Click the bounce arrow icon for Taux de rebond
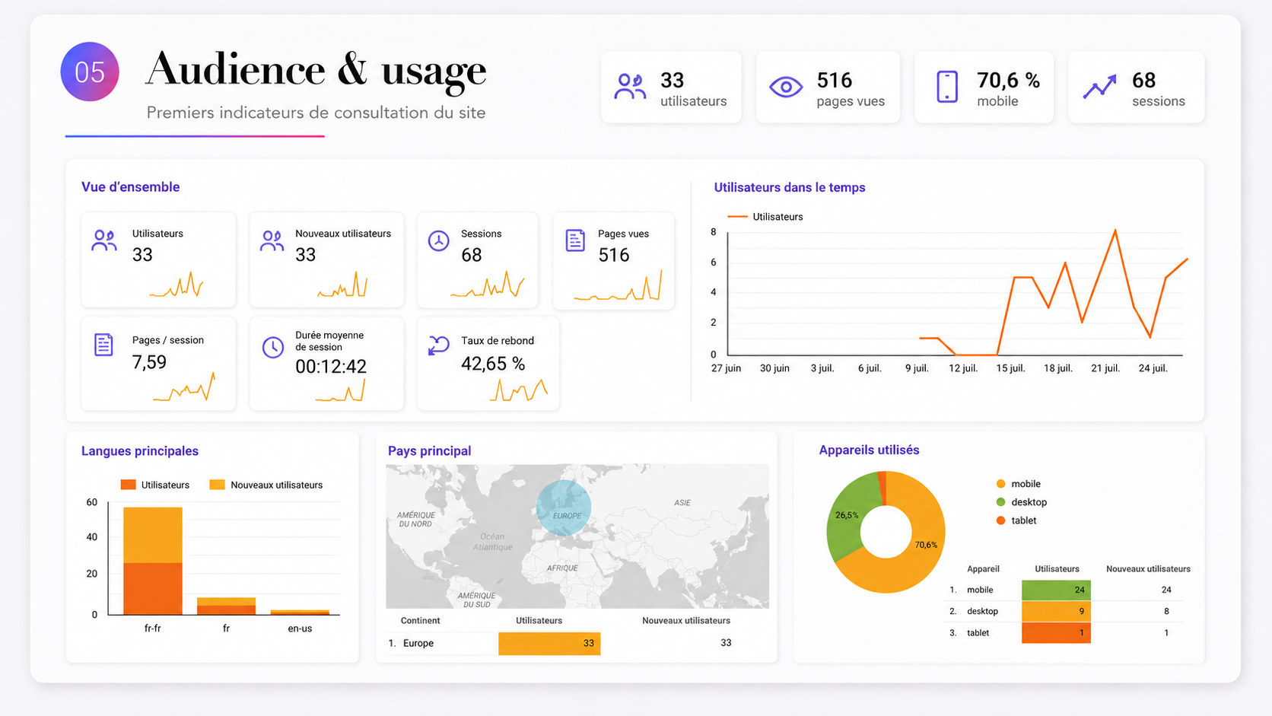Screen dimensions: 1272x716 click(438, 345)
